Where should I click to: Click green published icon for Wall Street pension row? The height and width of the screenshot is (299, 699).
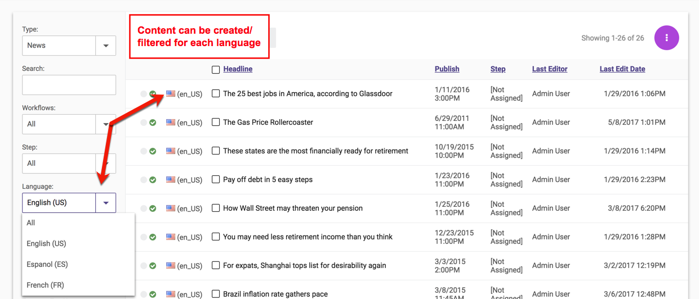coord(153,209)
